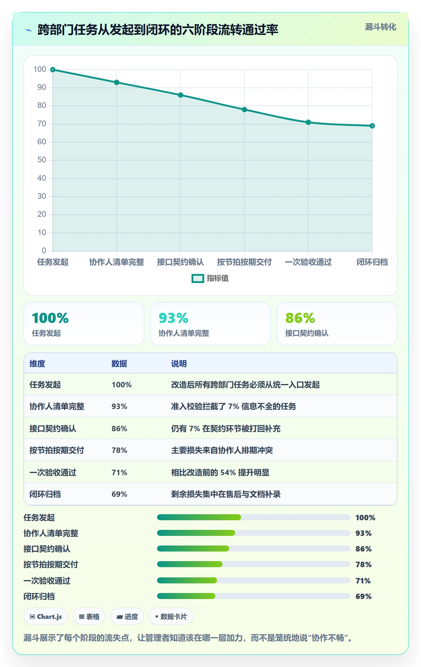Select the 93% 协作人清单完整 data card
This screenshot has height=667, width=421.
tap(210, 324)
